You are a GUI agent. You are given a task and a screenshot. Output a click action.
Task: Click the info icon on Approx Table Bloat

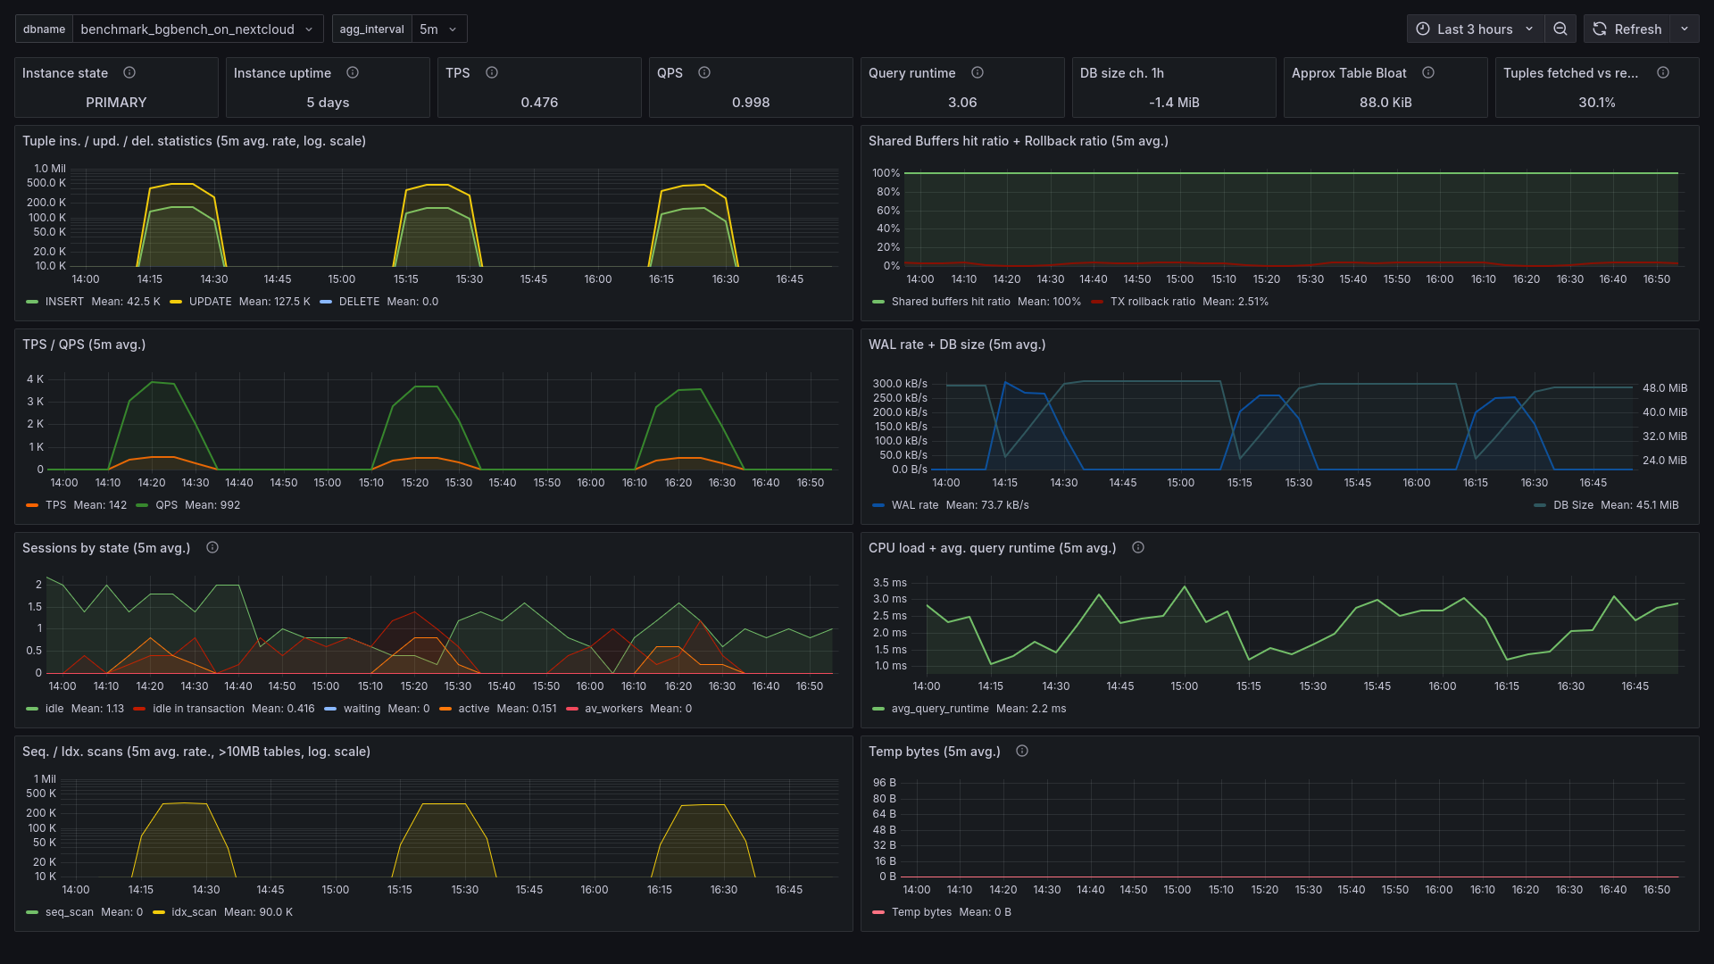pos(1428,72)
